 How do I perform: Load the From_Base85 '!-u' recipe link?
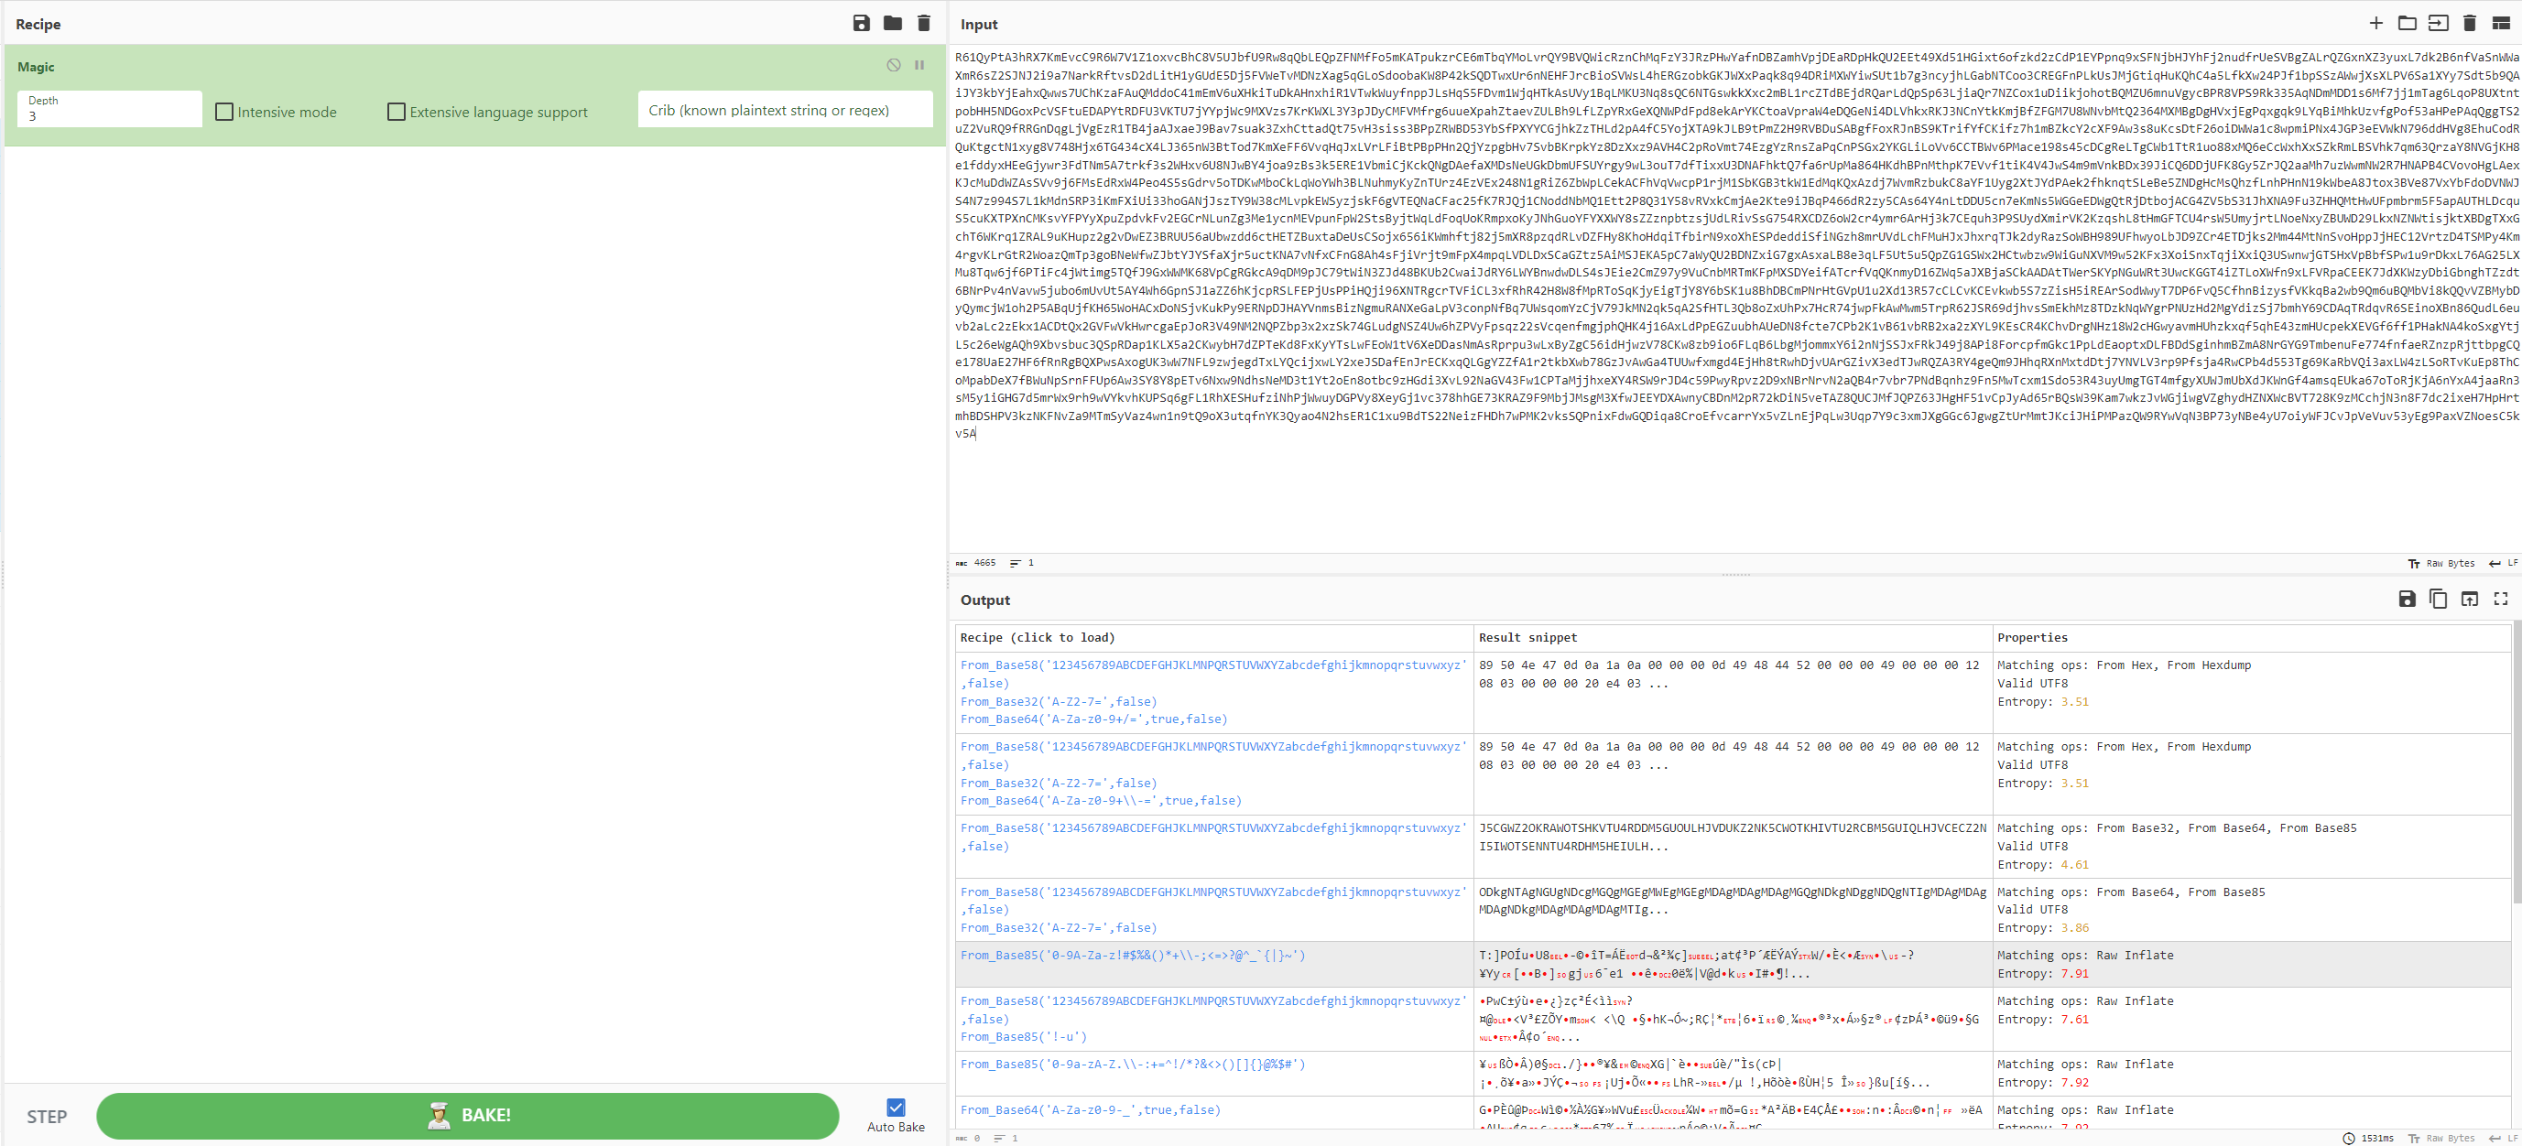pos(1023,1036)
